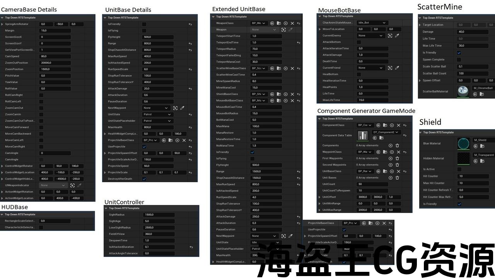Screen dimensions: 495x278
Task: Collapse Top Down RTSTemplate section in UnitController
Action: [x=106, y=208]
